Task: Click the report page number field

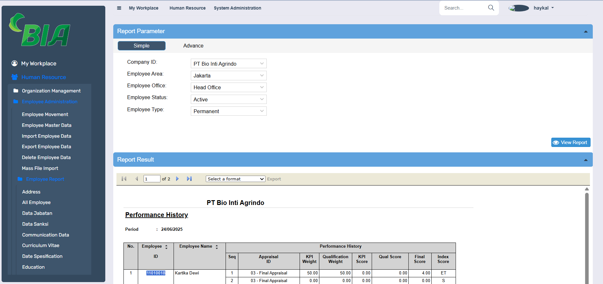Action: 152,179
